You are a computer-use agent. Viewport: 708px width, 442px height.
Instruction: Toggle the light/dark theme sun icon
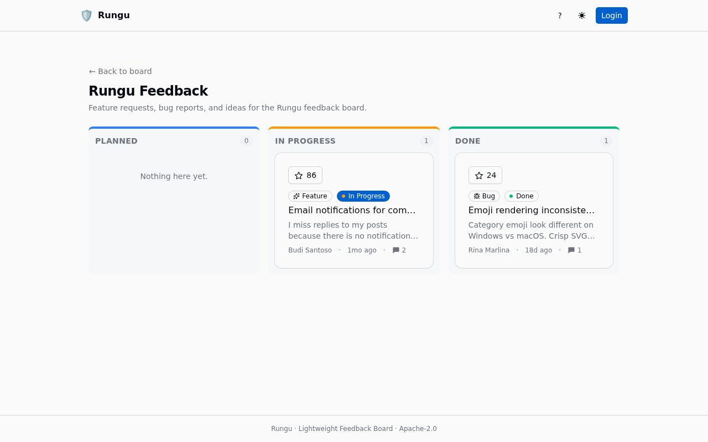(x=582, y=15)
